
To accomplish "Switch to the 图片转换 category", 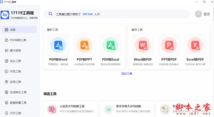I will pyautogui.click(x=19, y=51).
